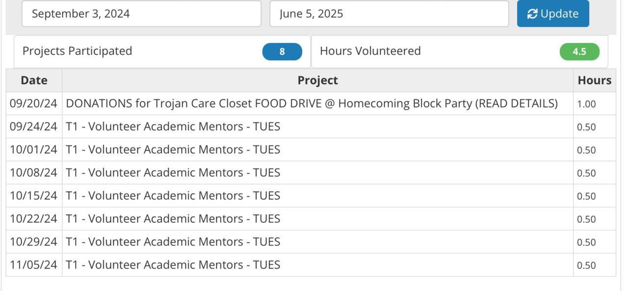Select the 10/01/24 Academic Mentors row
The image size is (628, 291).
click(173, 150)
